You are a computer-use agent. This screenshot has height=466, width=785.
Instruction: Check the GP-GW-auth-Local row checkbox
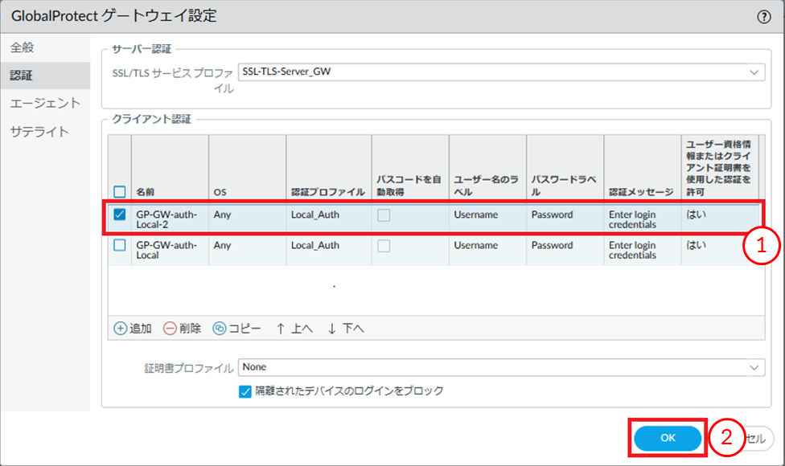pos(120,246)
